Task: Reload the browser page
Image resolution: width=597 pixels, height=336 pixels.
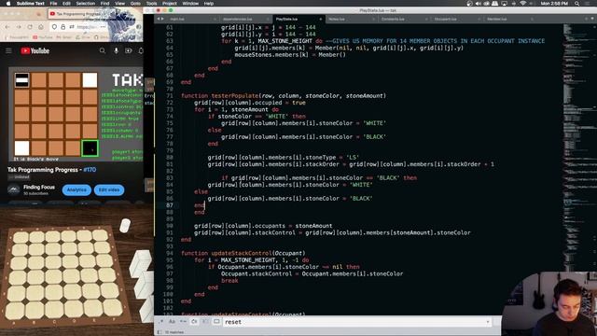Action: click(30, 27)
